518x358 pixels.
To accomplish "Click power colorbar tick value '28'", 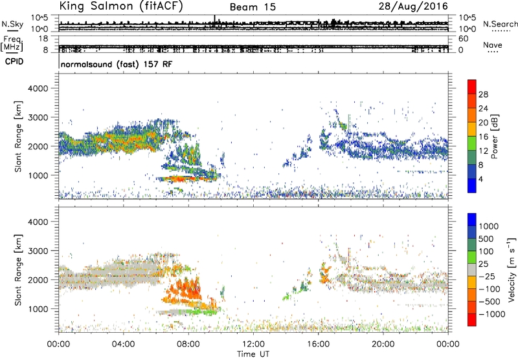I will [x=483, y=94].
